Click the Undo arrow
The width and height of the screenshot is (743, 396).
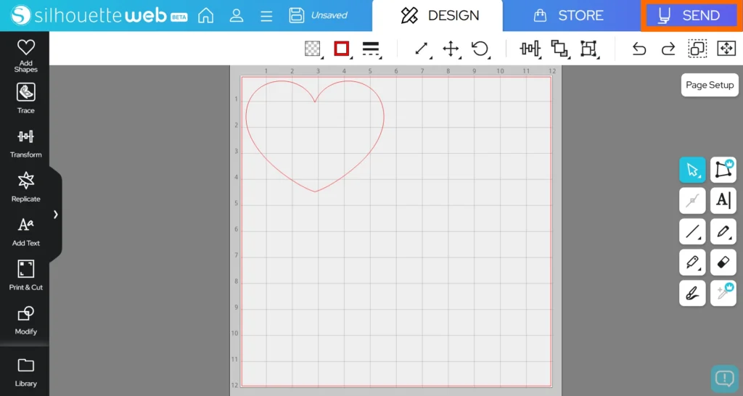639,49
